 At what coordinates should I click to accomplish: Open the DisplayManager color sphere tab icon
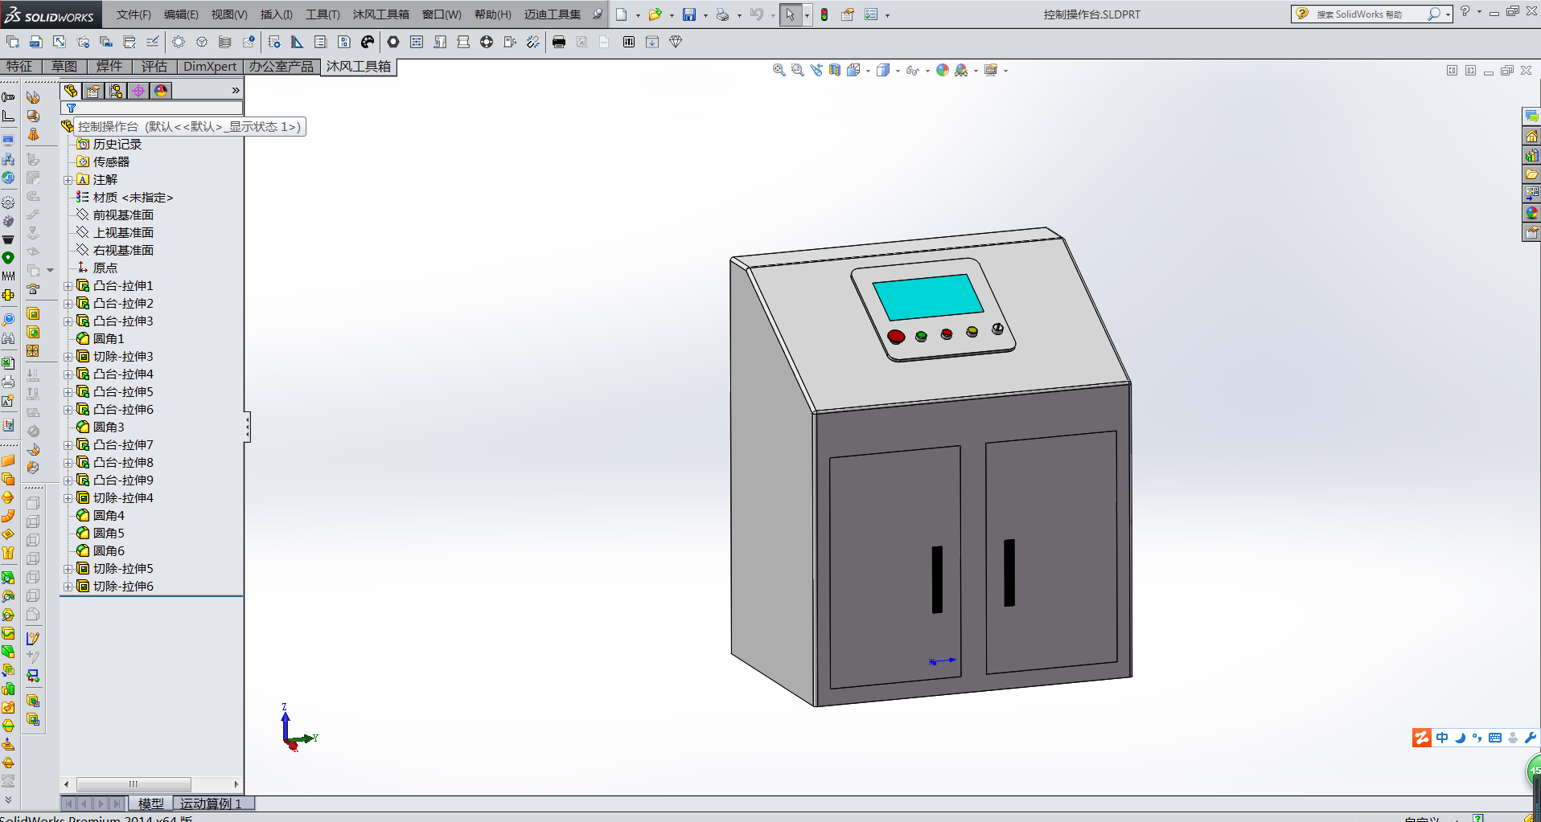161,91
